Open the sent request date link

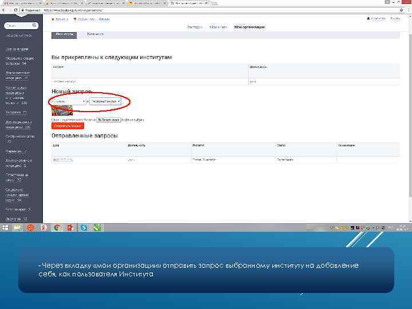point(63,160)
